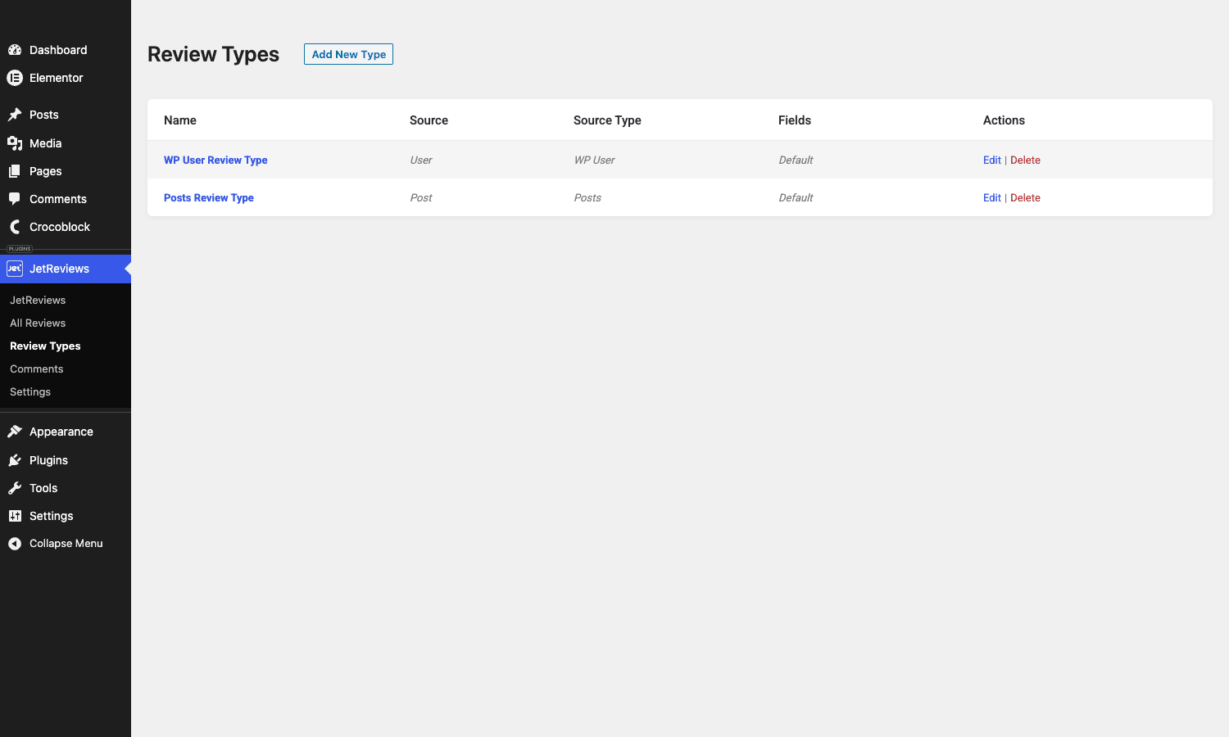
Task: Click Collapse Menu label
Action: point(66,544)
